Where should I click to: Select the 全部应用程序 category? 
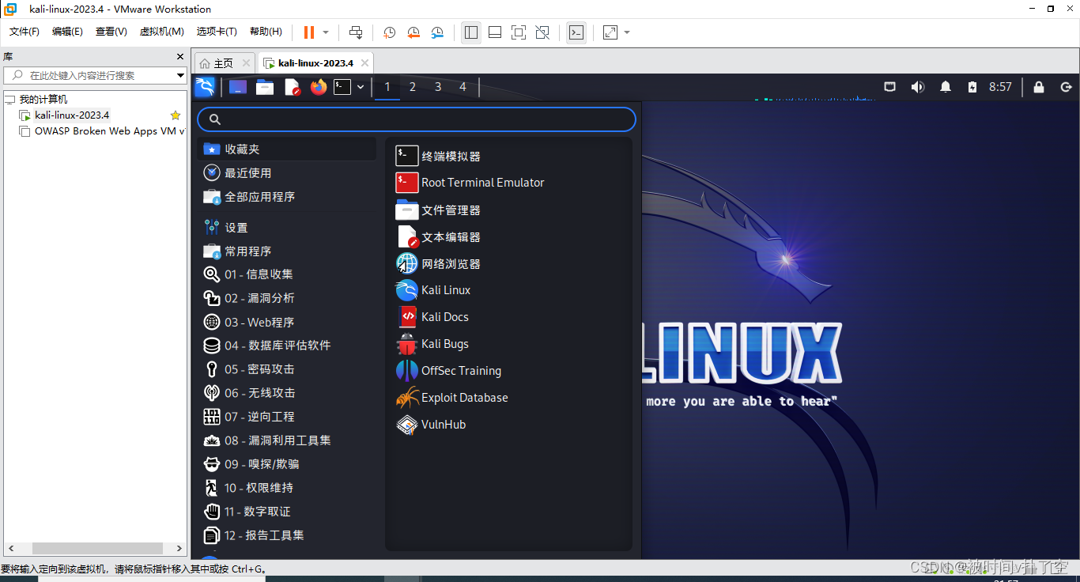click(288, 196)
